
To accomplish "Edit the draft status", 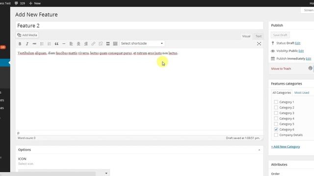I will coord(298,43).
